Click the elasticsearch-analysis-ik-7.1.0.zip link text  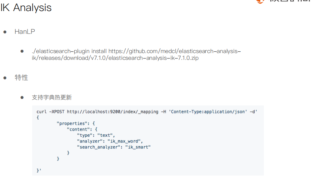tap(153, 58)
